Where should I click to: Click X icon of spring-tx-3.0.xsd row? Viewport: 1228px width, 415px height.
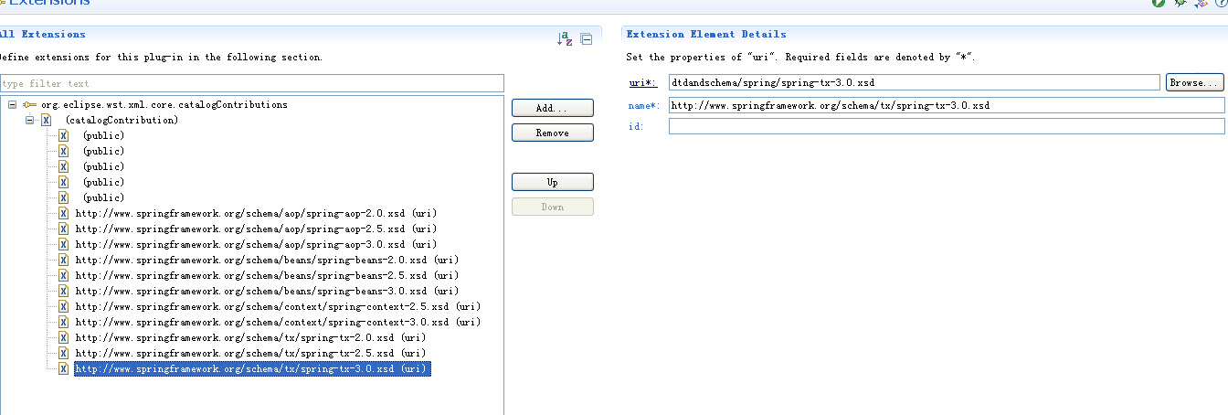(64, 368)
